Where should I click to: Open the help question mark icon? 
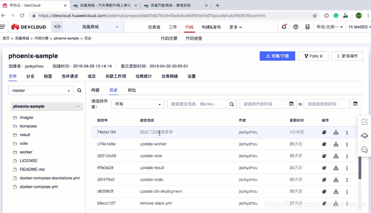point(296,27)
